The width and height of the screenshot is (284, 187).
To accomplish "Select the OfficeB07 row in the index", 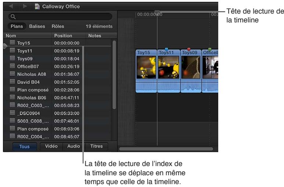I will pyautogui.click(x=57, y=66).
